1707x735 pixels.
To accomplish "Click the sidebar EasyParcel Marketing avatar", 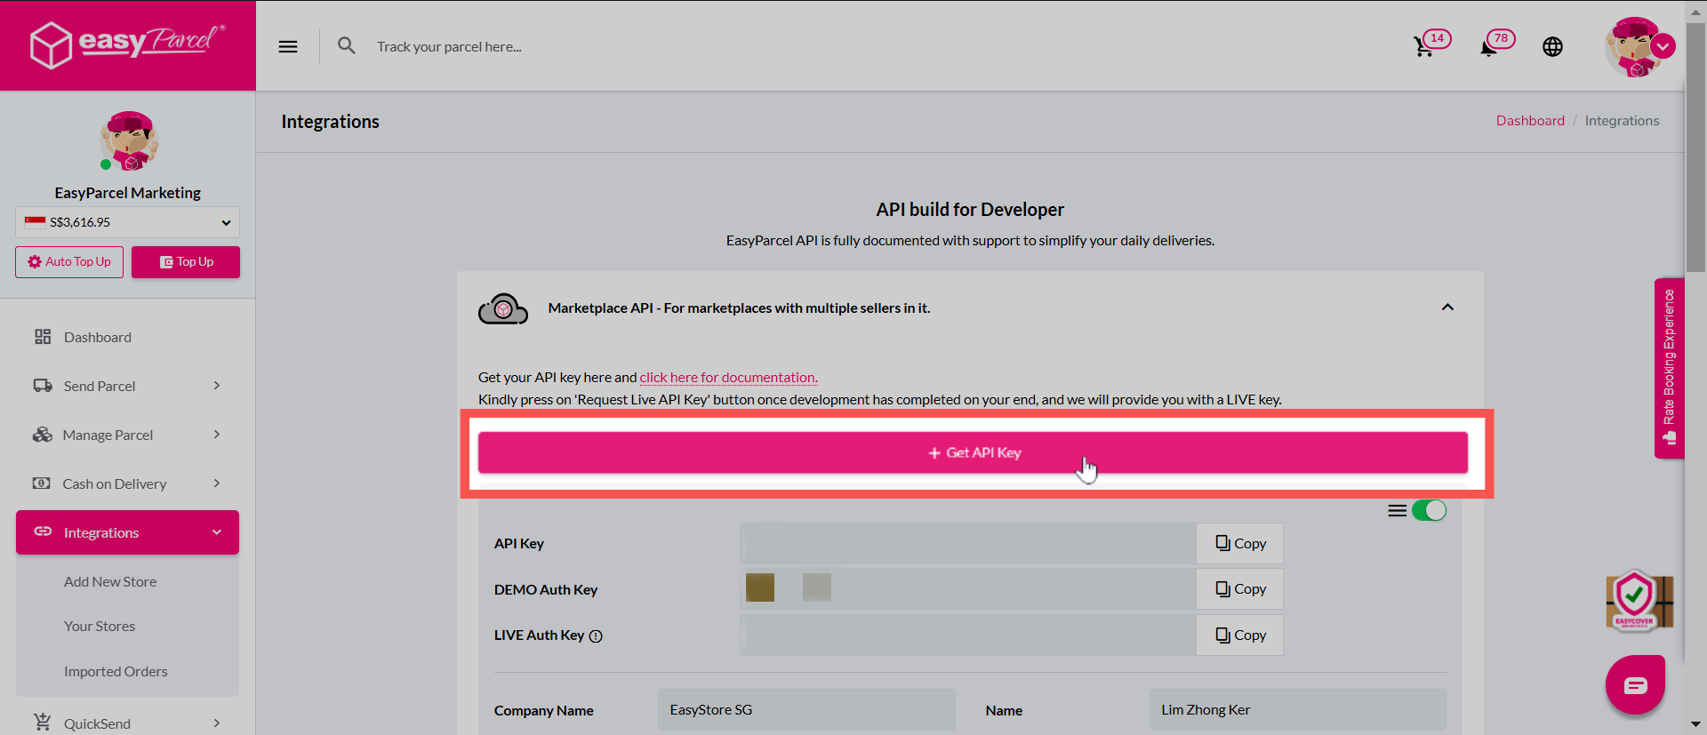I will coord(129,140).
